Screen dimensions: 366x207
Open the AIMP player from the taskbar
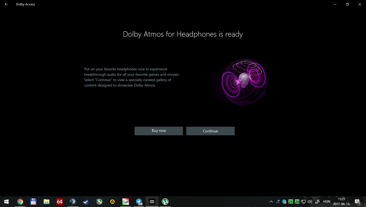(112, 202)
